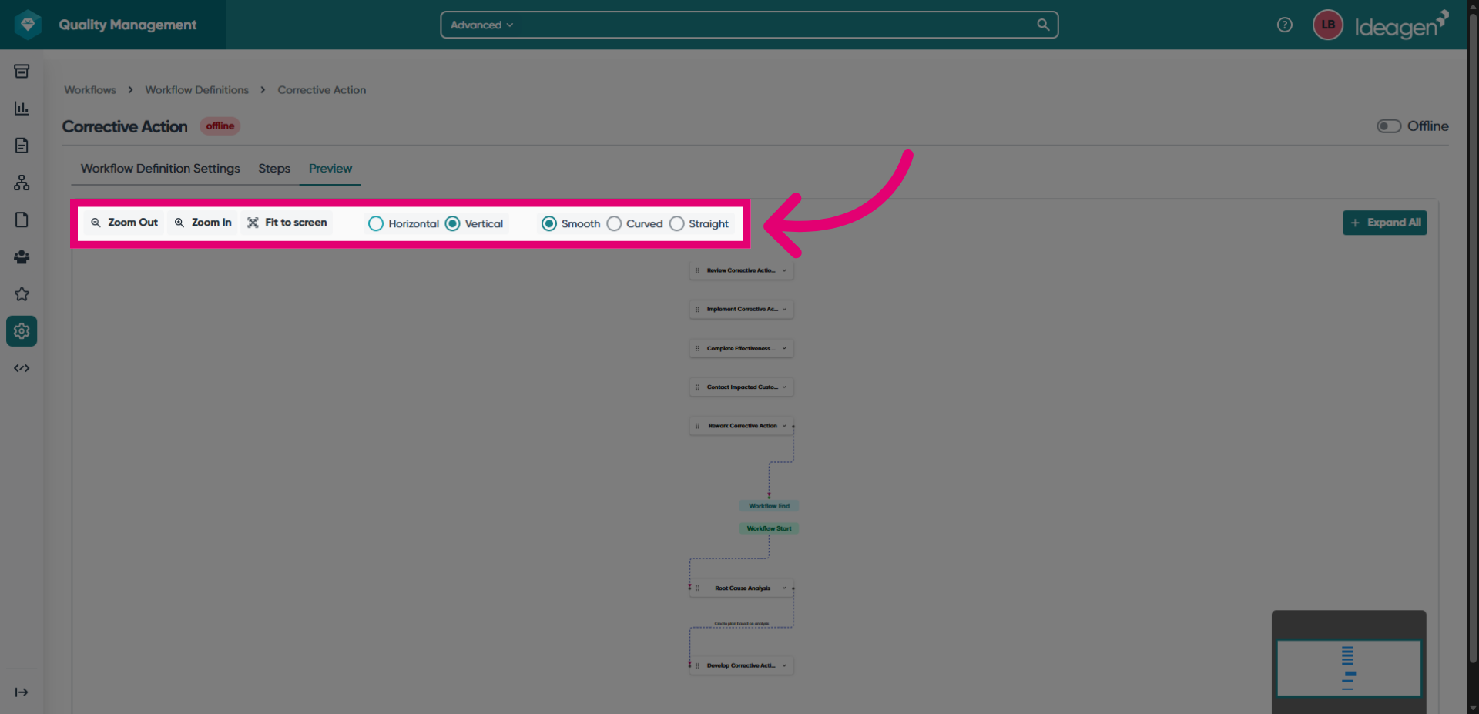The image size is (1479, 714).
Task: Open the people group sidebar icon
Action: (x=22, y=256)
